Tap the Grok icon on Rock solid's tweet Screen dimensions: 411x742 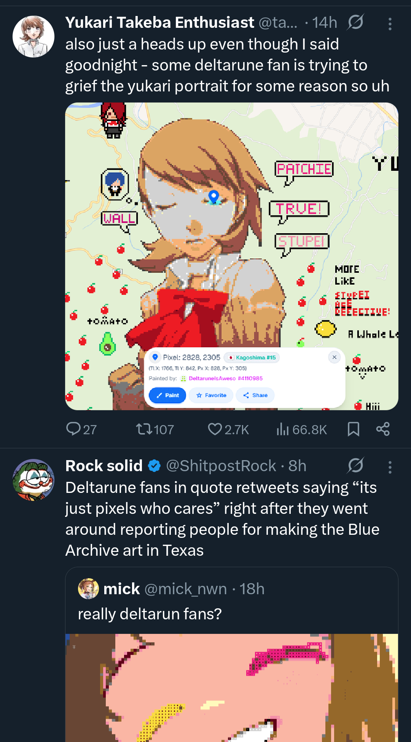point(355,465)
